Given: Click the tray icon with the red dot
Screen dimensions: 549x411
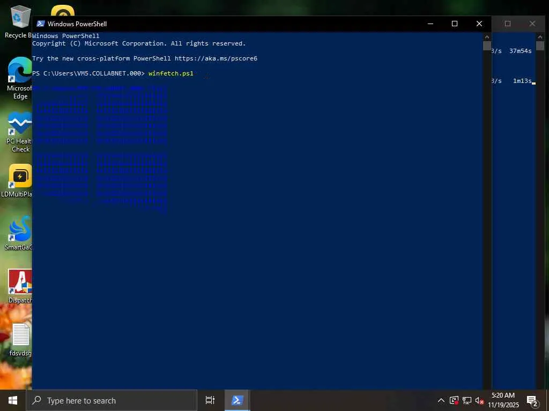Looking at the screenshot, I should 454,400.
